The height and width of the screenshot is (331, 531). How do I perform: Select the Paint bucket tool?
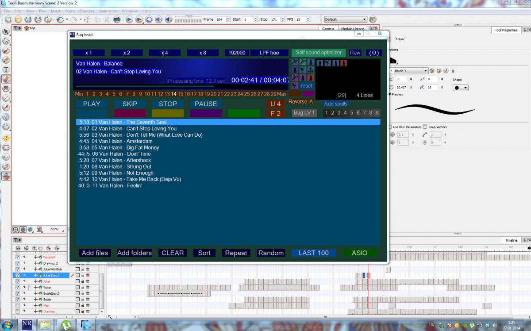point(6,89)
